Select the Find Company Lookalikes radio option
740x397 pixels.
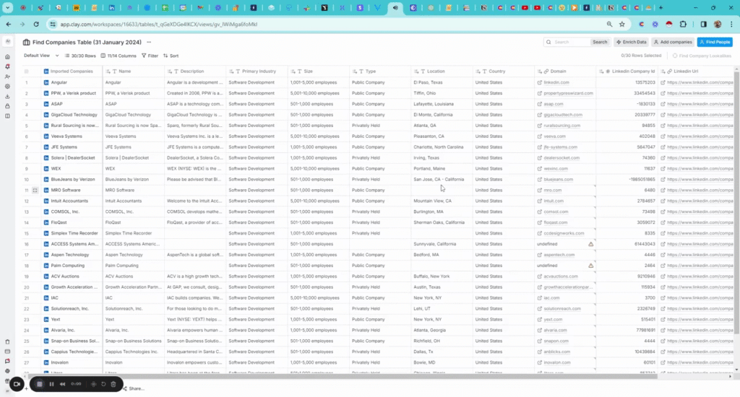675,56
